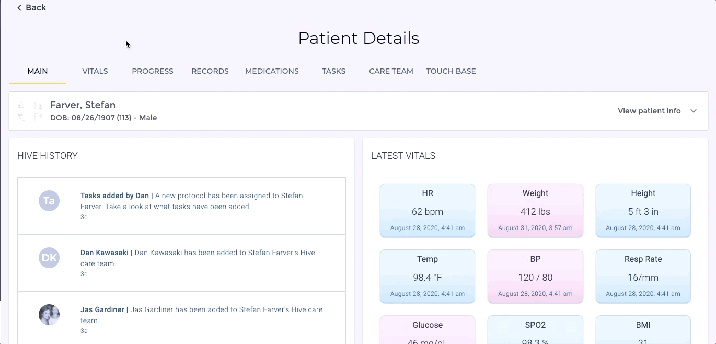Click the 'DK' avatar for Dan Kawasaki

(49, 258)
